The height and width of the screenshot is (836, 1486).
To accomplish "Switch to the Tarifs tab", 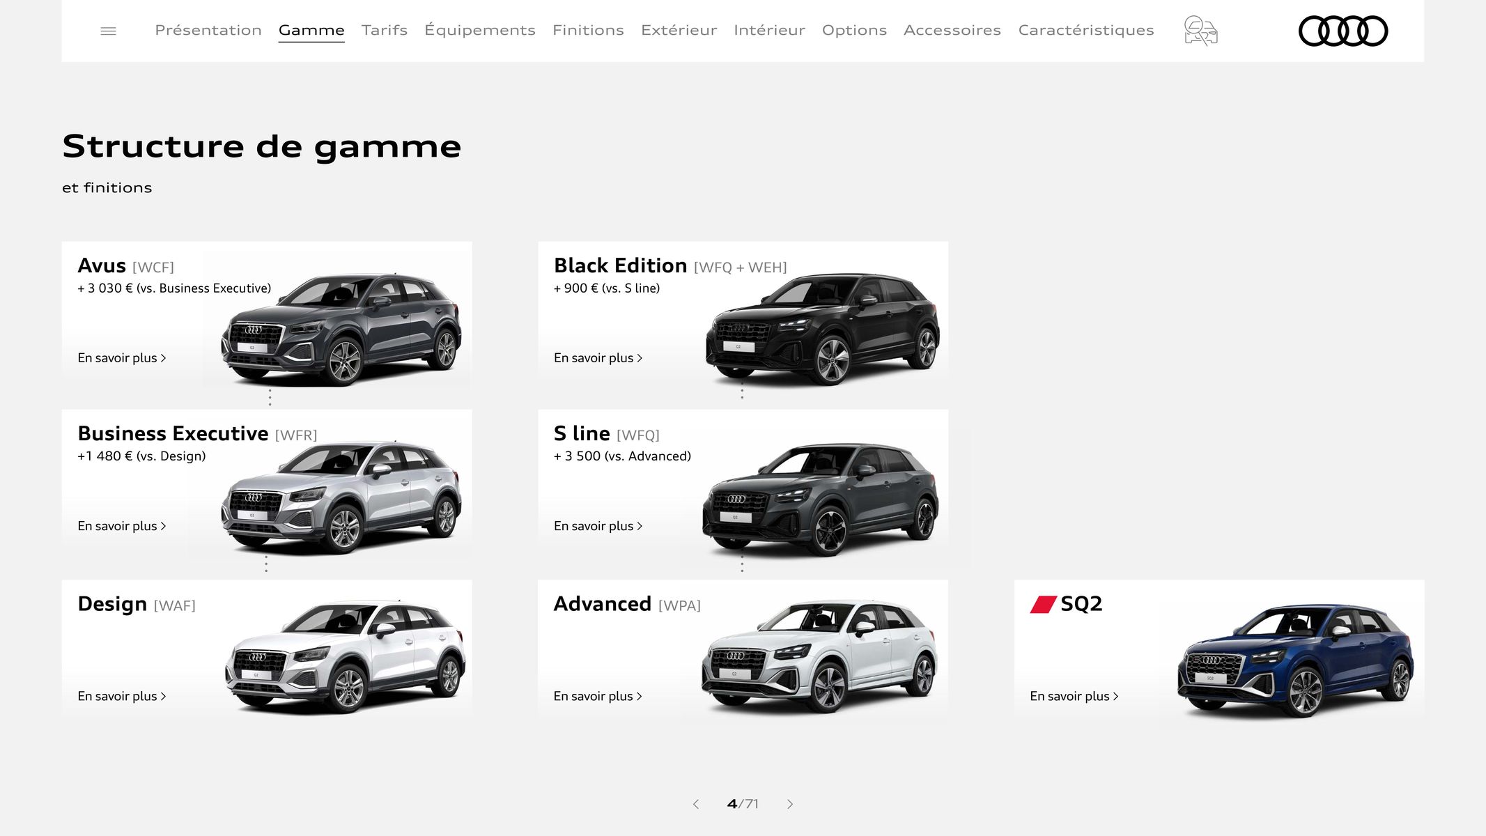I will pyautogui.click(x=385, y=30).
